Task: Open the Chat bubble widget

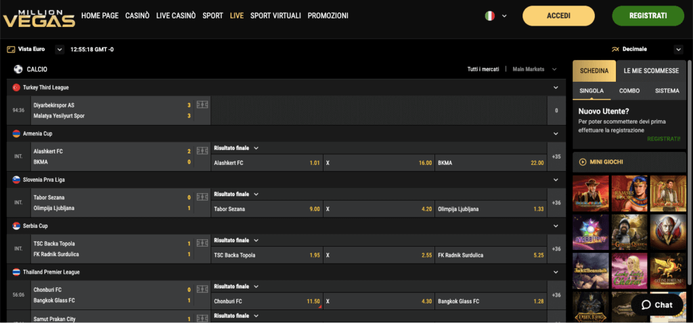Action: pyautogui.click(x=656, y=305)
